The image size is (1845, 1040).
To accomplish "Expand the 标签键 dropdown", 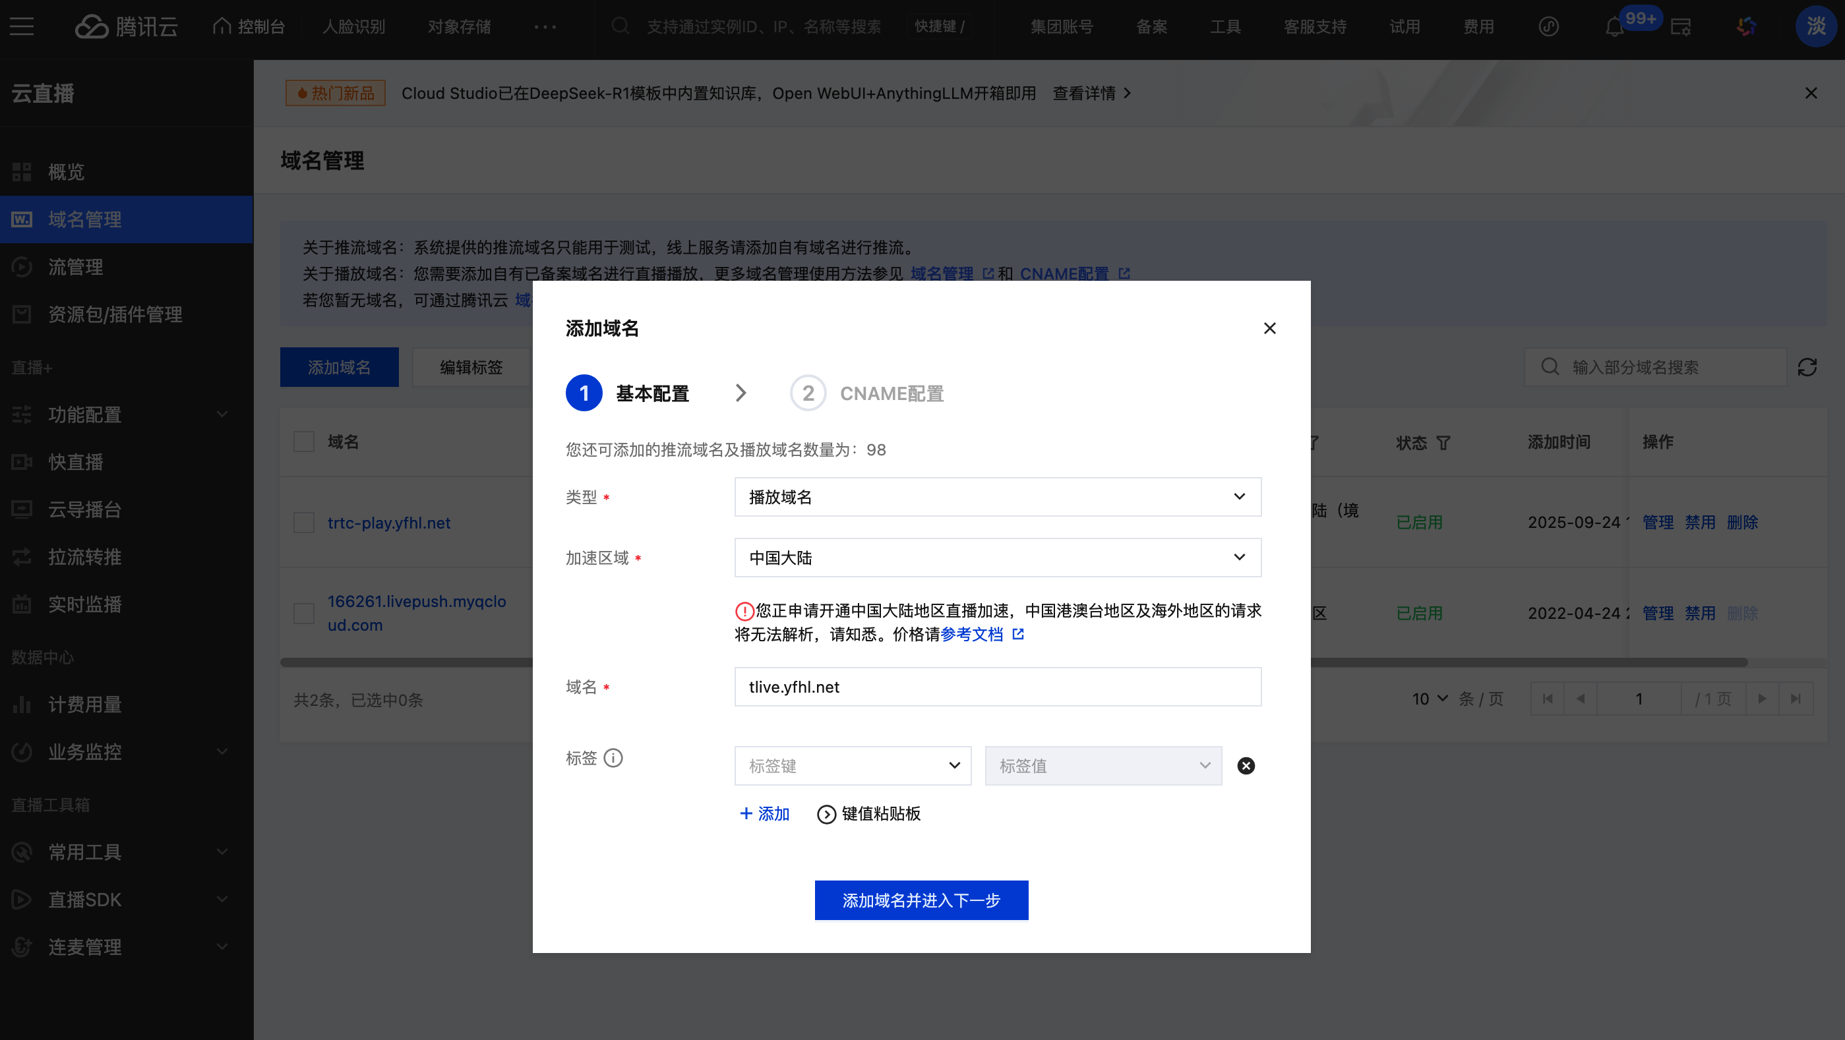I will click(x=853, y=766).
